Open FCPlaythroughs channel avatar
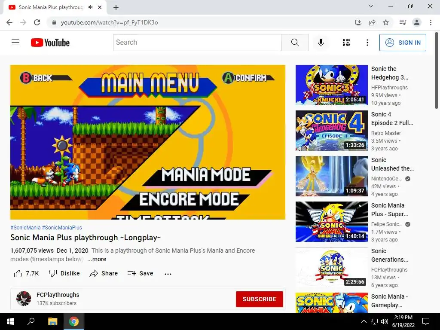The width and height of the screenshot is (440, 330). [24, 299]
